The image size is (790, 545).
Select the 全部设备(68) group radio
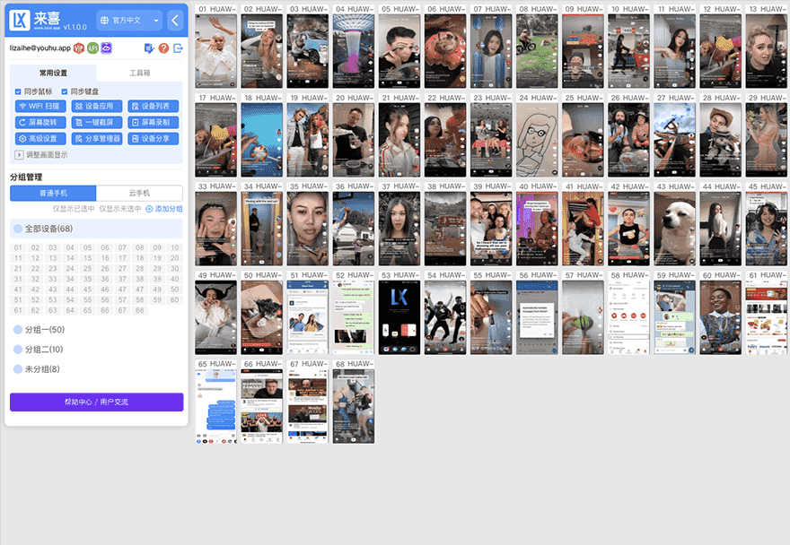(18, 229)
